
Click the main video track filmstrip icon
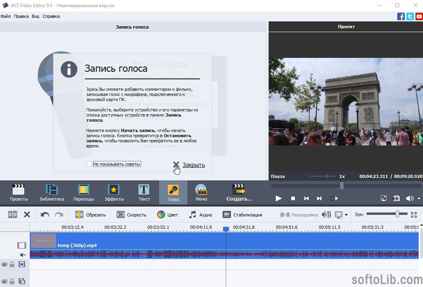(x=22, y=245)
